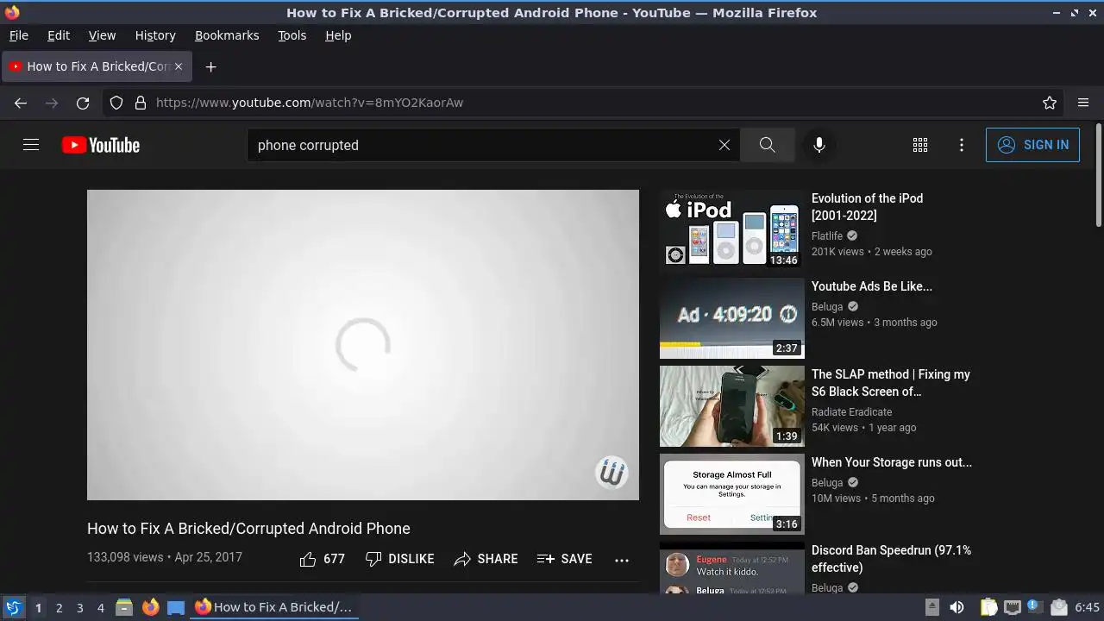This screenshot has width=1104, height=621.
Task: Close the YouTube browser tab
Action: [x=179, y=66]
